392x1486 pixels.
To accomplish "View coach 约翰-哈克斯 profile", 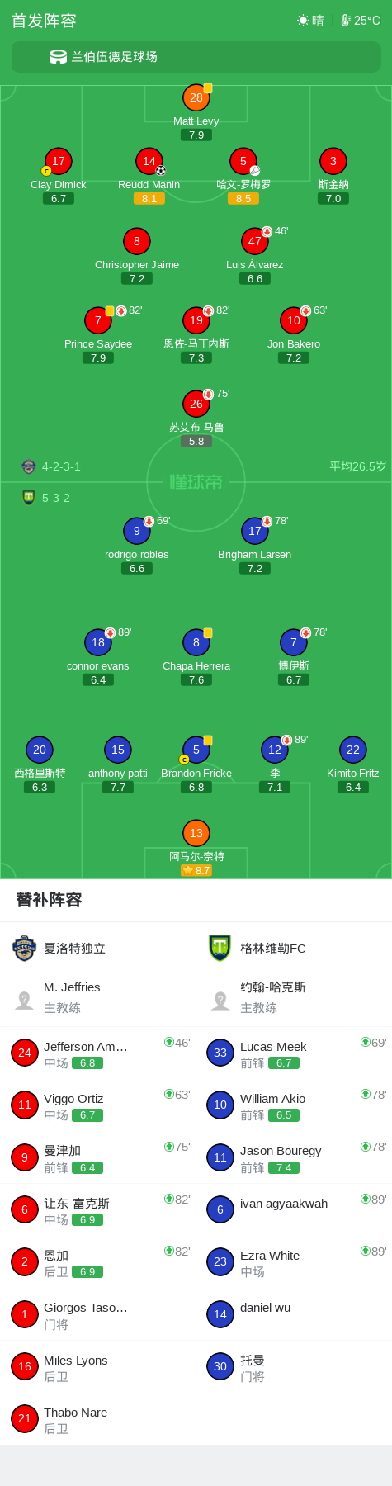I will point(294,997).
